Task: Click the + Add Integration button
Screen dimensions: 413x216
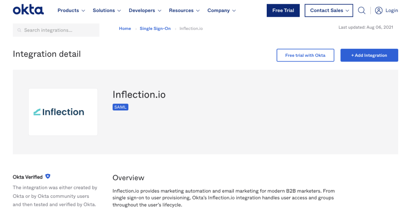Action: [x=369, y=55]
